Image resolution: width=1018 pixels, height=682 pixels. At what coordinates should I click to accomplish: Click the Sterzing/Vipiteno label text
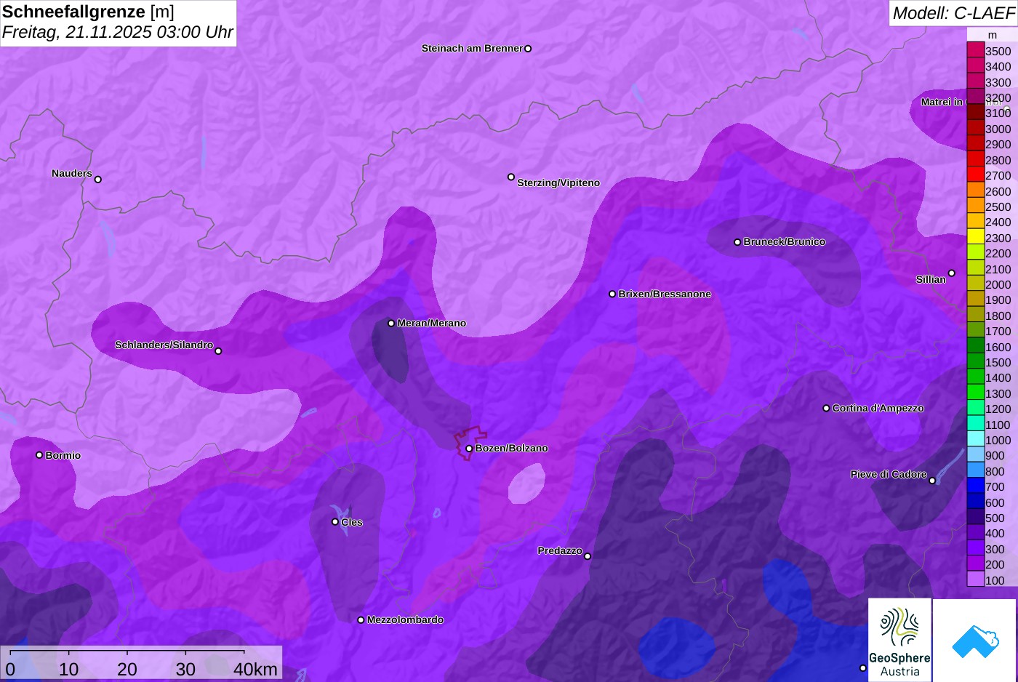(558, 183)
